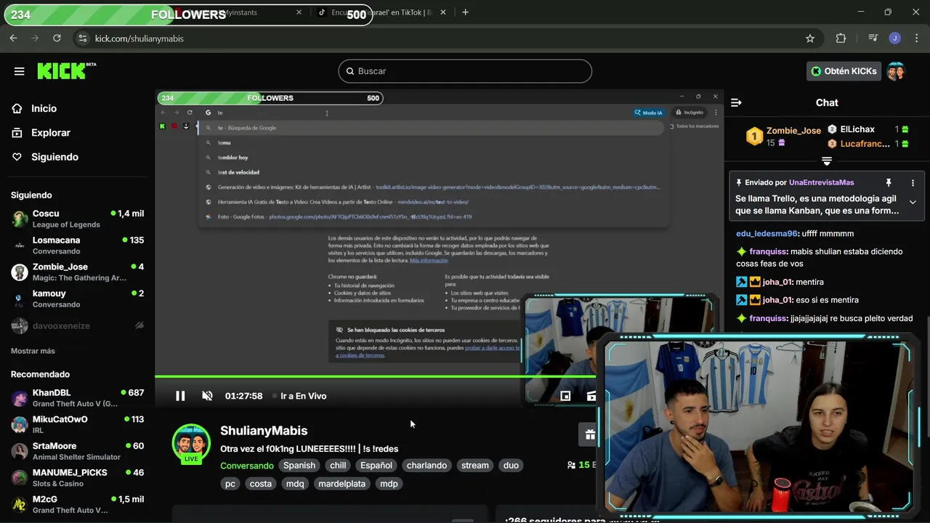Select the costa tag
930x523 pixels.
coord(260,484)
